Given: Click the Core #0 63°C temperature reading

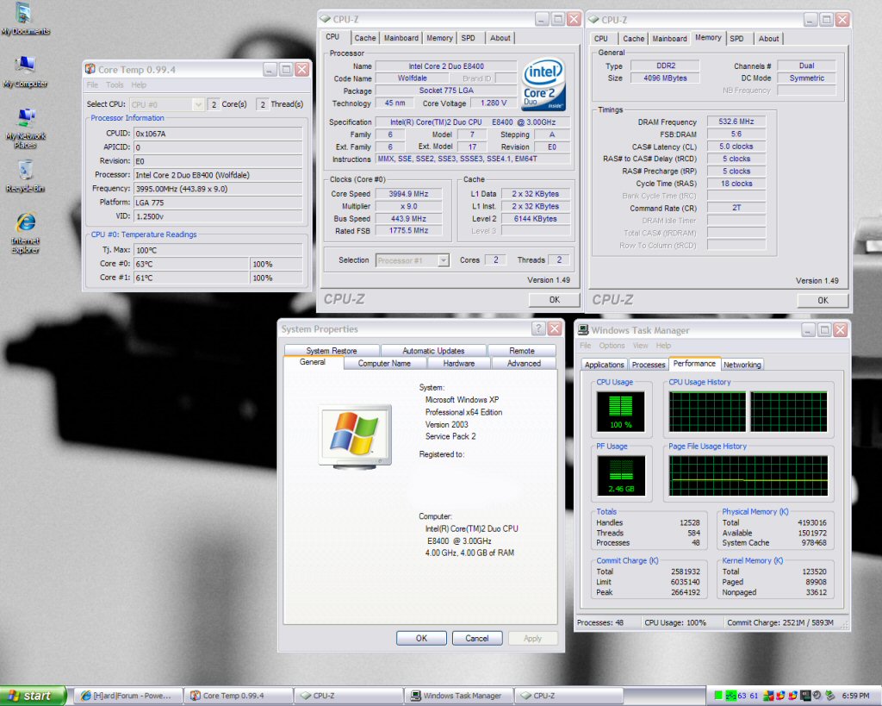Looking at the screenshot, I should [191, 264].
